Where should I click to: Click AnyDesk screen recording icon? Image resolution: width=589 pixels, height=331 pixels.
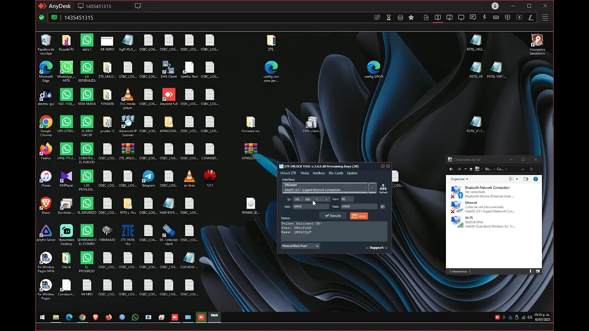point(520,17)
